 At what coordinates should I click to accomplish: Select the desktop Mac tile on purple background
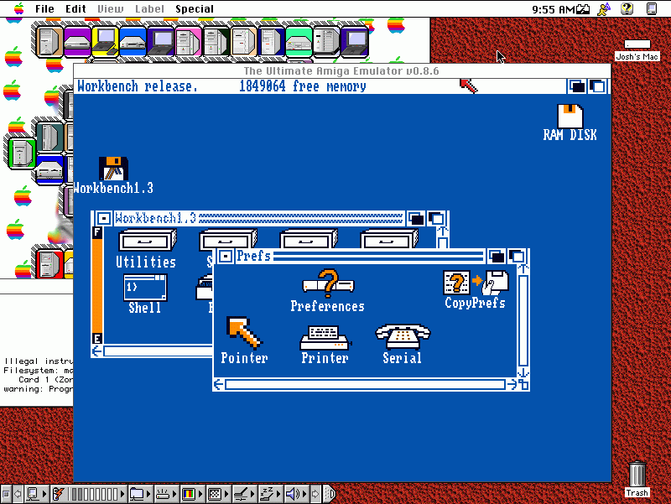click(x=77, y=41)
